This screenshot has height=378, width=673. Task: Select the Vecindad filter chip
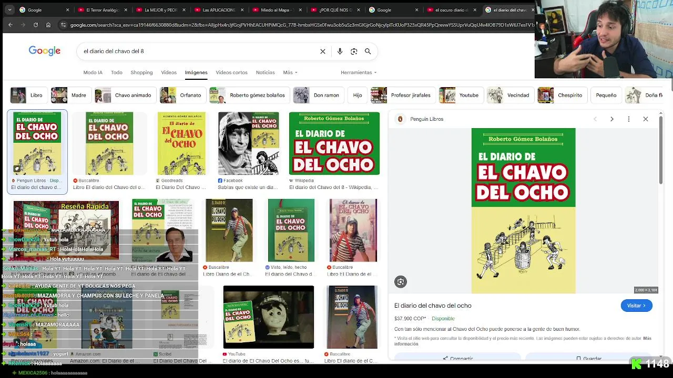tap(509, 96)
